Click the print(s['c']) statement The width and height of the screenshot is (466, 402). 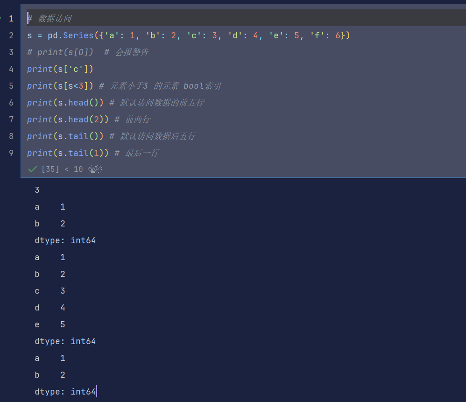pyautogui.click(x=60, y=69)
